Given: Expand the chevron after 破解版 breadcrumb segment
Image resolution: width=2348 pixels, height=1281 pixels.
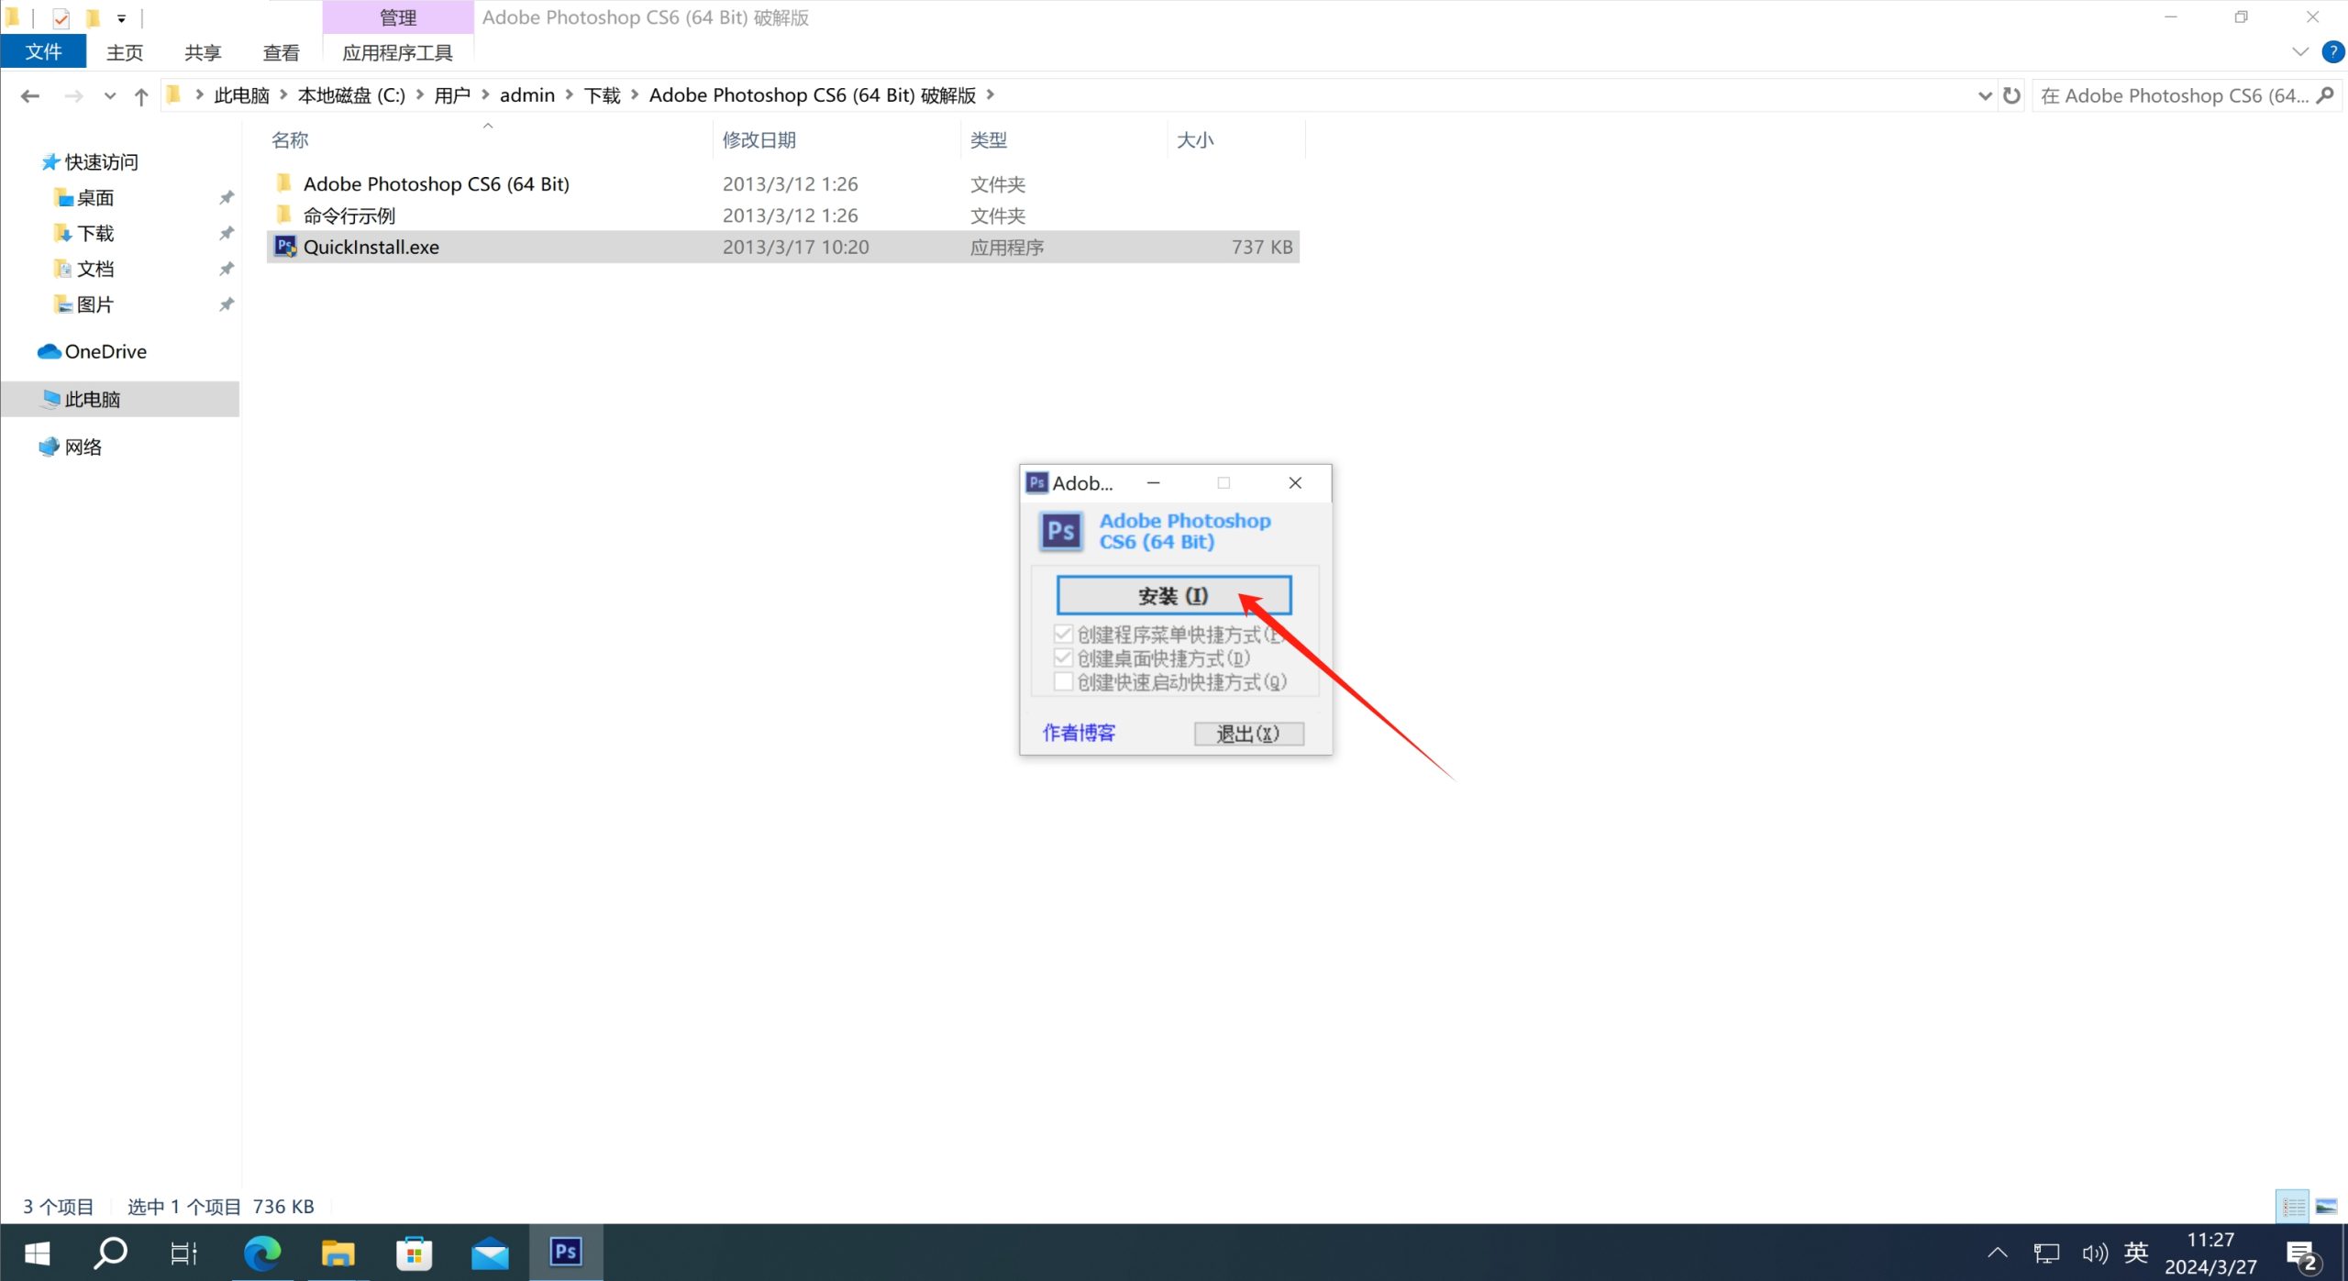Looking at the screenshot, I should [x=991, y=94].
